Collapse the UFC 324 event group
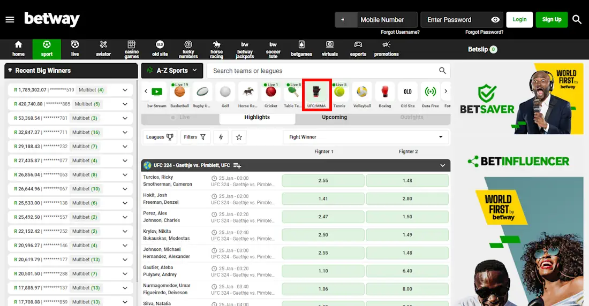 click(442, 165)
